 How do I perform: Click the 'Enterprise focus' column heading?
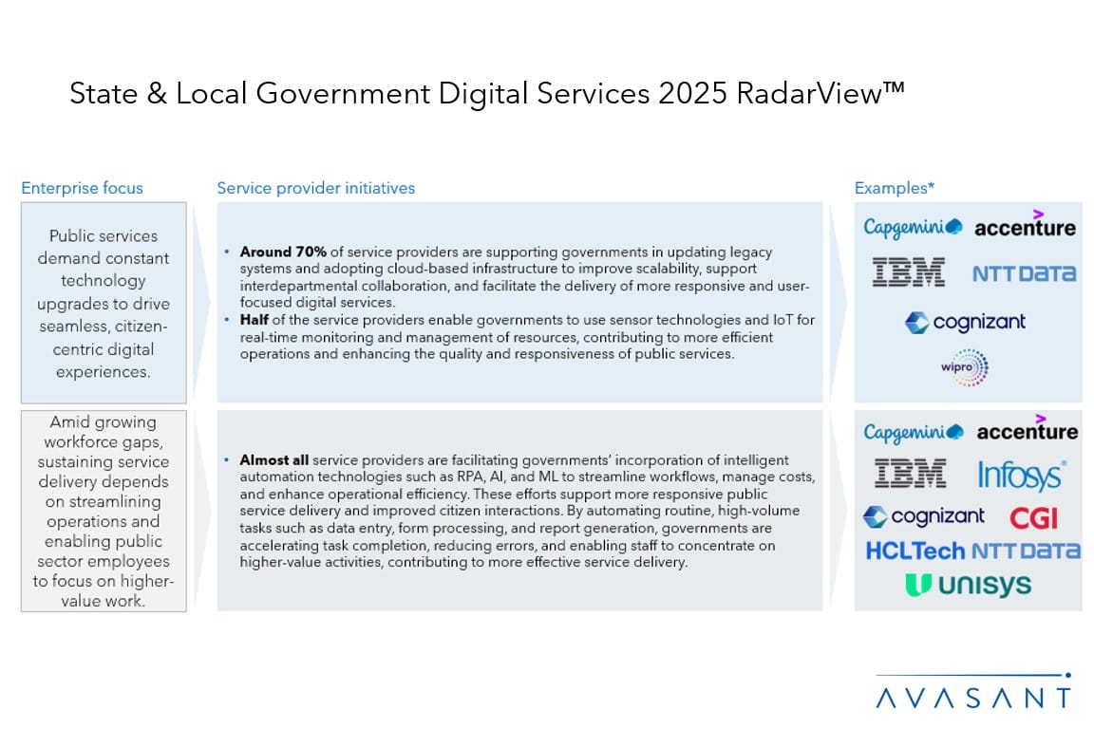pos(82,188)
